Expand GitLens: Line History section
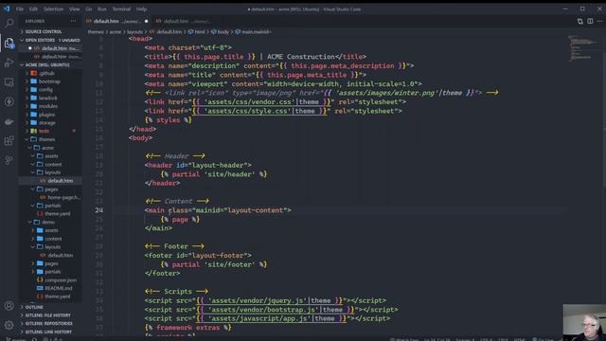The width and height of the screenshot is (606, 341). [x=48, y=332]
